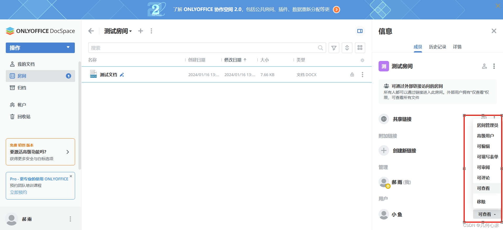Select 房间管理员 role option

click(488, 125)
